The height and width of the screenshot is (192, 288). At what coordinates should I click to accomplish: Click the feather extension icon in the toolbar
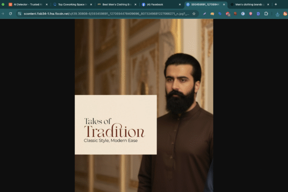click(204, 13)
